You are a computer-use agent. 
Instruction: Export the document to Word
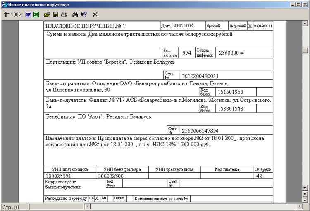(29, 14)
